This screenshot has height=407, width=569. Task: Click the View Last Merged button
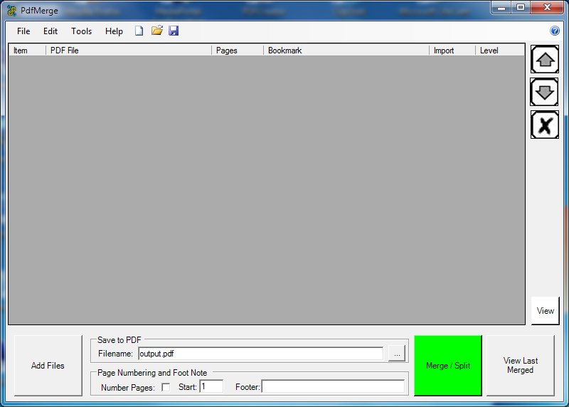(x=521, y=366)
